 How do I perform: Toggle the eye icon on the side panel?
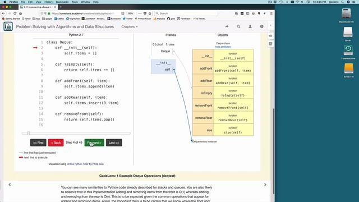270,36
